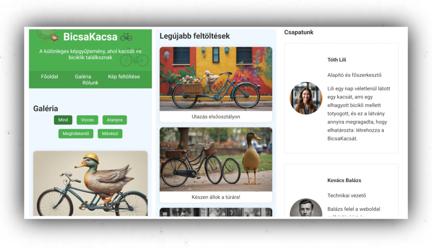Click the BicsaKacsa site title
Viewport: 432px width, 248px height.
pos(90,37)
